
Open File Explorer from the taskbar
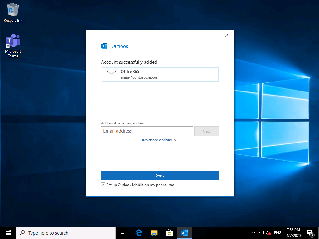154,233
